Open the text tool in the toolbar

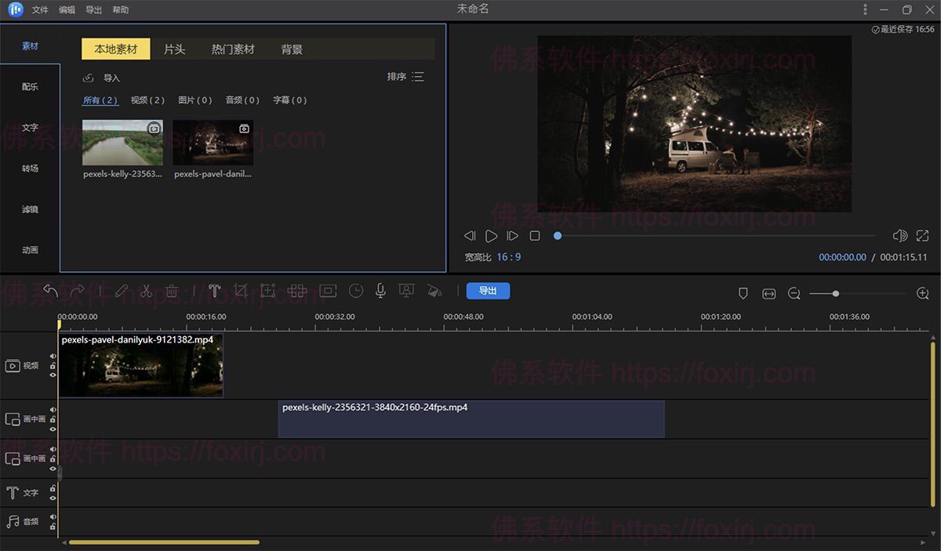pos(215,291)
